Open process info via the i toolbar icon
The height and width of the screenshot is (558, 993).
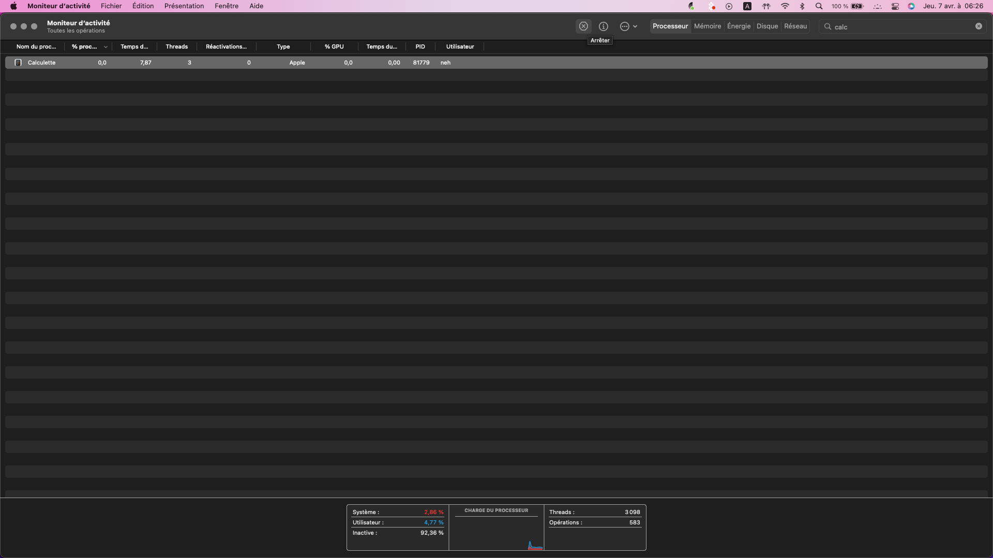[603, 26]
